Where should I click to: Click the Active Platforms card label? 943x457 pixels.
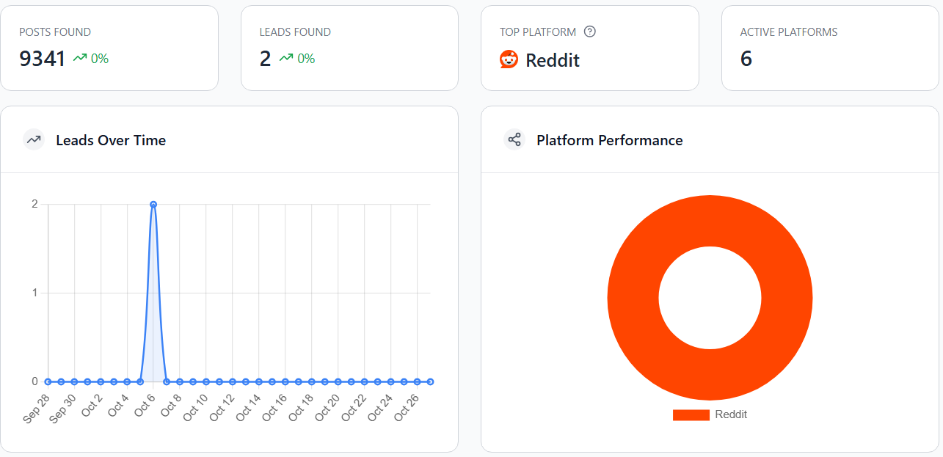[788, 32]
